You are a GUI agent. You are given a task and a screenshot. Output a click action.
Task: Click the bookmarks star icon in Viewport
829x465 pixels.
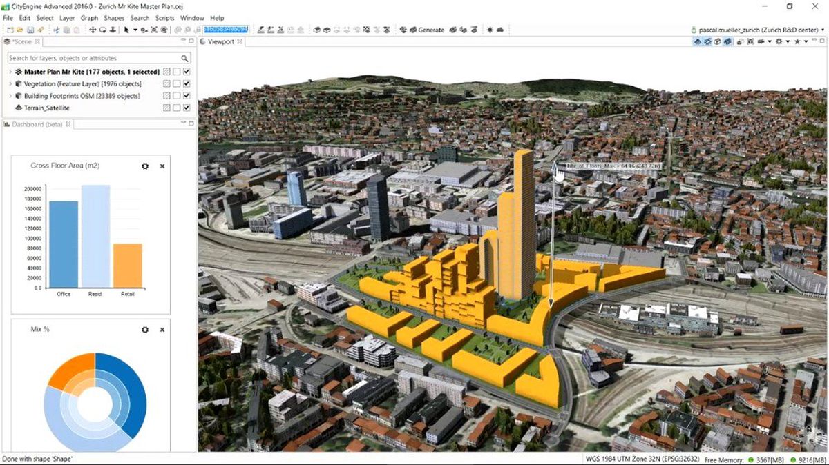(x=797, y=41)
